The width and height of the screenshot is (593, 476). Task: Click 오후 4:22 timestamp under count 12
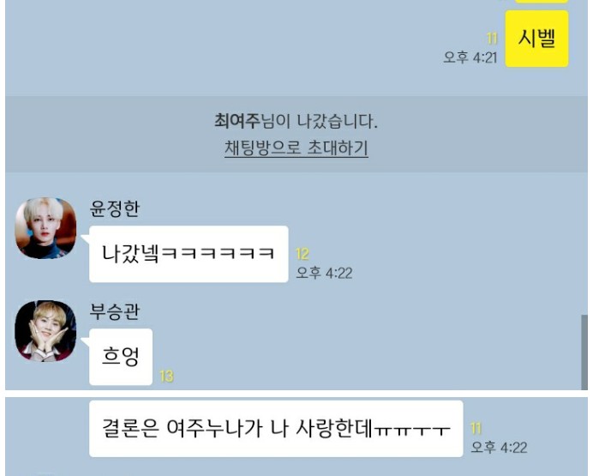324,273
